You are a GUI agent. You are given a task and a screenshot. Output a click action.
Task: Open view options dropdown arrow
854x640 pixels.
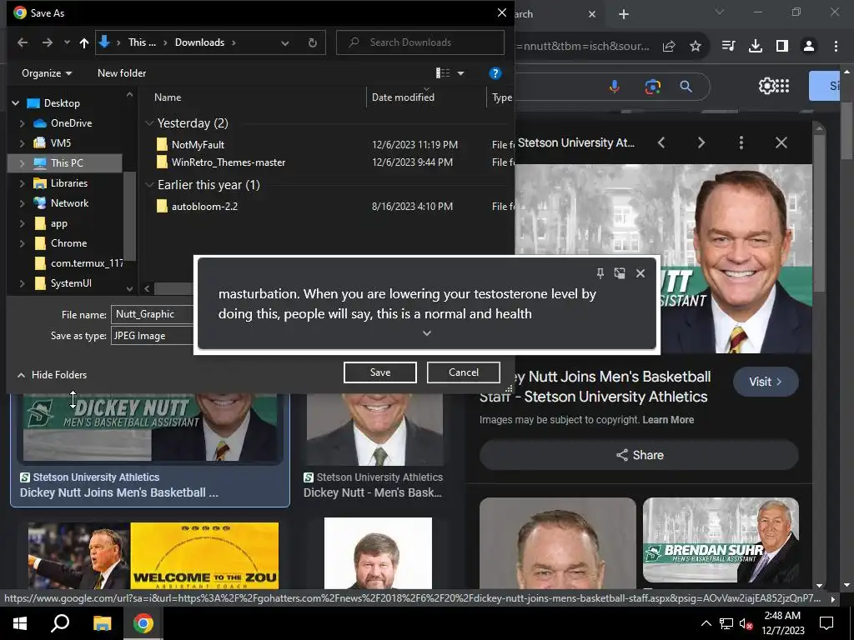point(460,73)
